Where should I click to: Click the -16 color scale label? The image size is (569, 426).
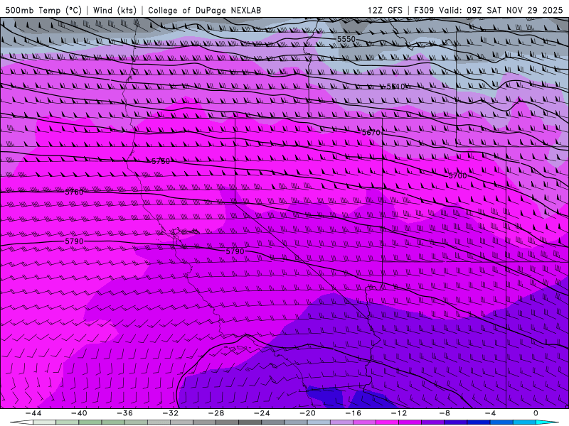[353, 413]
